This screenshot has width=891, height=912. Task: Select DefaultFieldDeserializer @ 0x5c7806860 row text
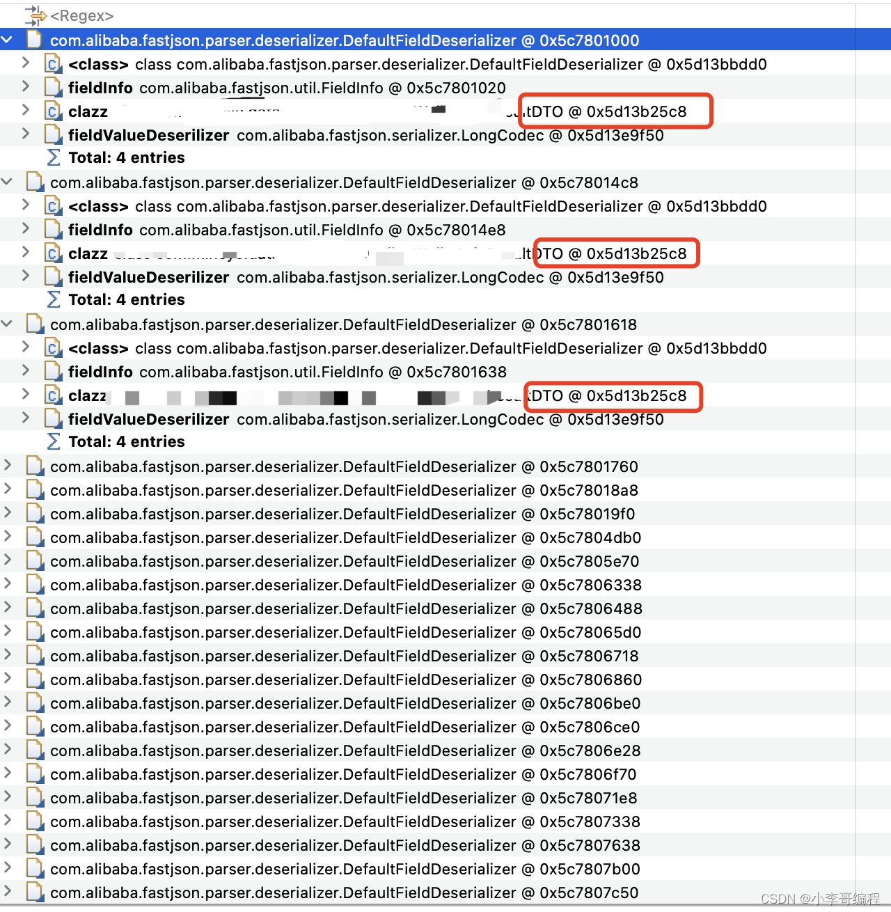346,679
